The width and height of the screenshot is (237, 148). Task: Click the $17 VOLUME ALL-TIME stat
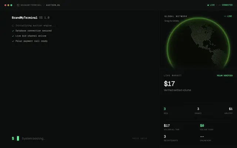[171, 127]
